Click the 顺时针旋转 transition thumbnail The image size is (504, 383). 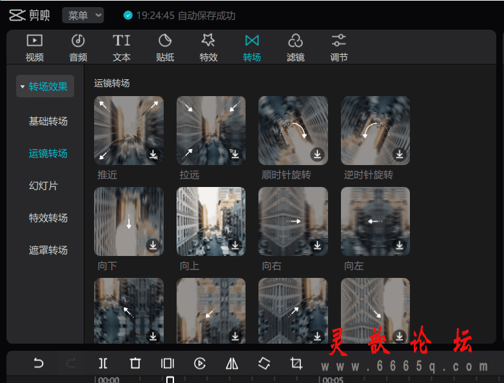pyautogui.click(x=293, y=130)
